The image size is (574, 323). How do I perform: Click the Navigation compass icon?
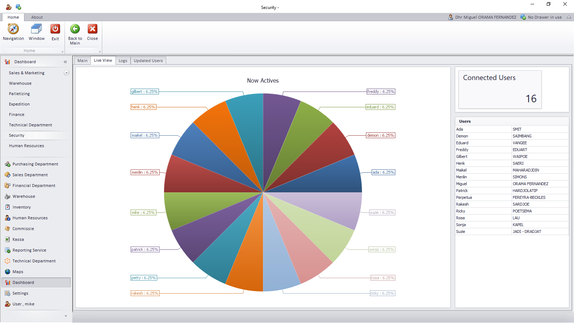click(x=13, y=29)
